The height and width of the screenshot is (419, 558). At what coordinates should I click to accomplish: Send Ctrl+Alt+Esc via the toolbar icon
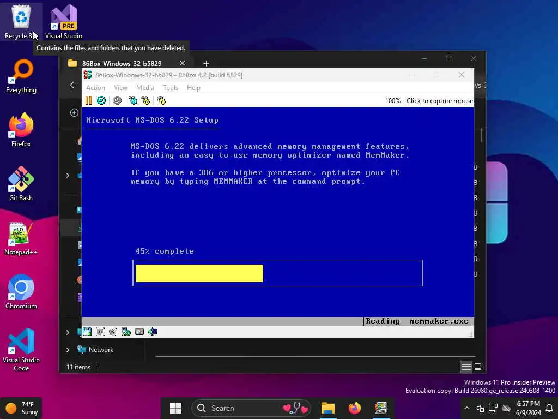click(x=145, y=101)
